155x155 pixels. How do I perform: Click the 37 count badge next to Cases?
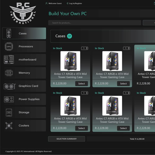click(69, 36)
